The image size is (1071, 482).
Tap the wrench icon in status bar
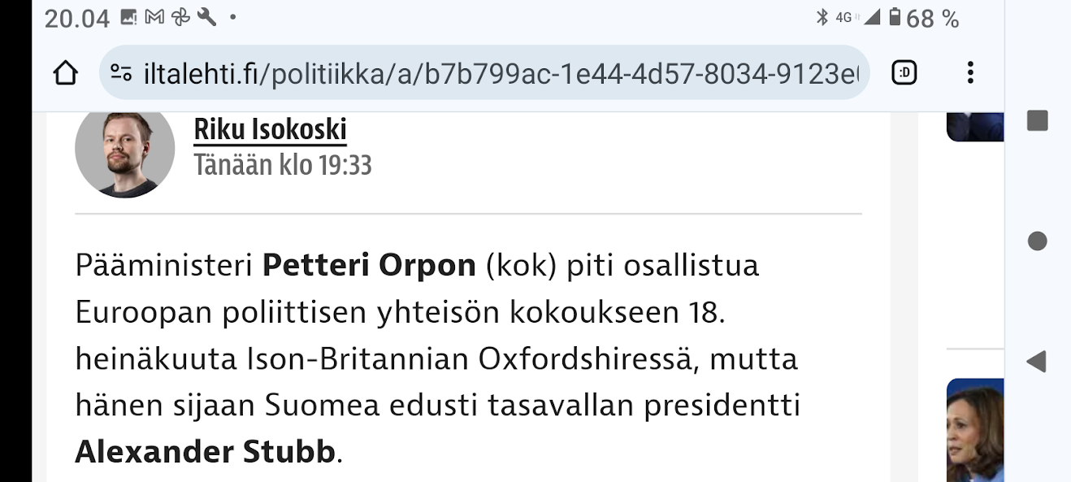tap(206, 17)
